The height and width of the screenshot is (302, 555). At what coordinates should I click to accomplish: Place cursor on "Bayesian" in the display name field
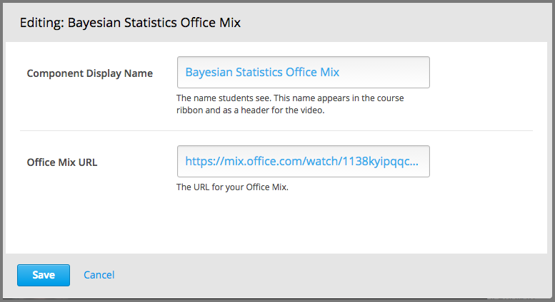click(208, 73)
